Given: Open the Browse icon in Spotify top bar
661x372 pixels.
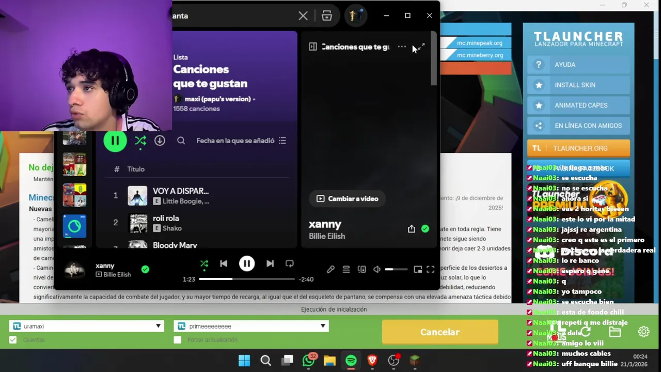Looking at the screenshot, I should tap(327, 16).
